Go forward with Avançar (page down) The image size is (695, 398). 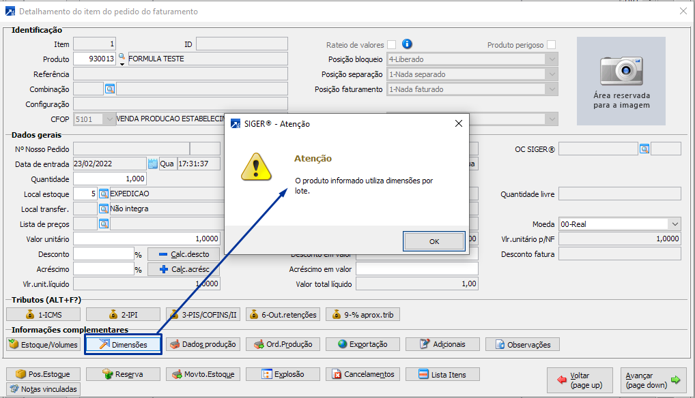pyautogui.click(x=653, y=380)
